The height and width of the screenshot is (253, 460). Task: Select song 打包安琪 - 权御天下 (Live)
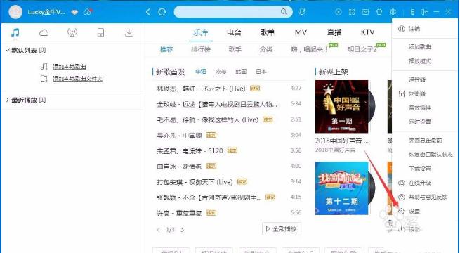click(x=195, y=182)
